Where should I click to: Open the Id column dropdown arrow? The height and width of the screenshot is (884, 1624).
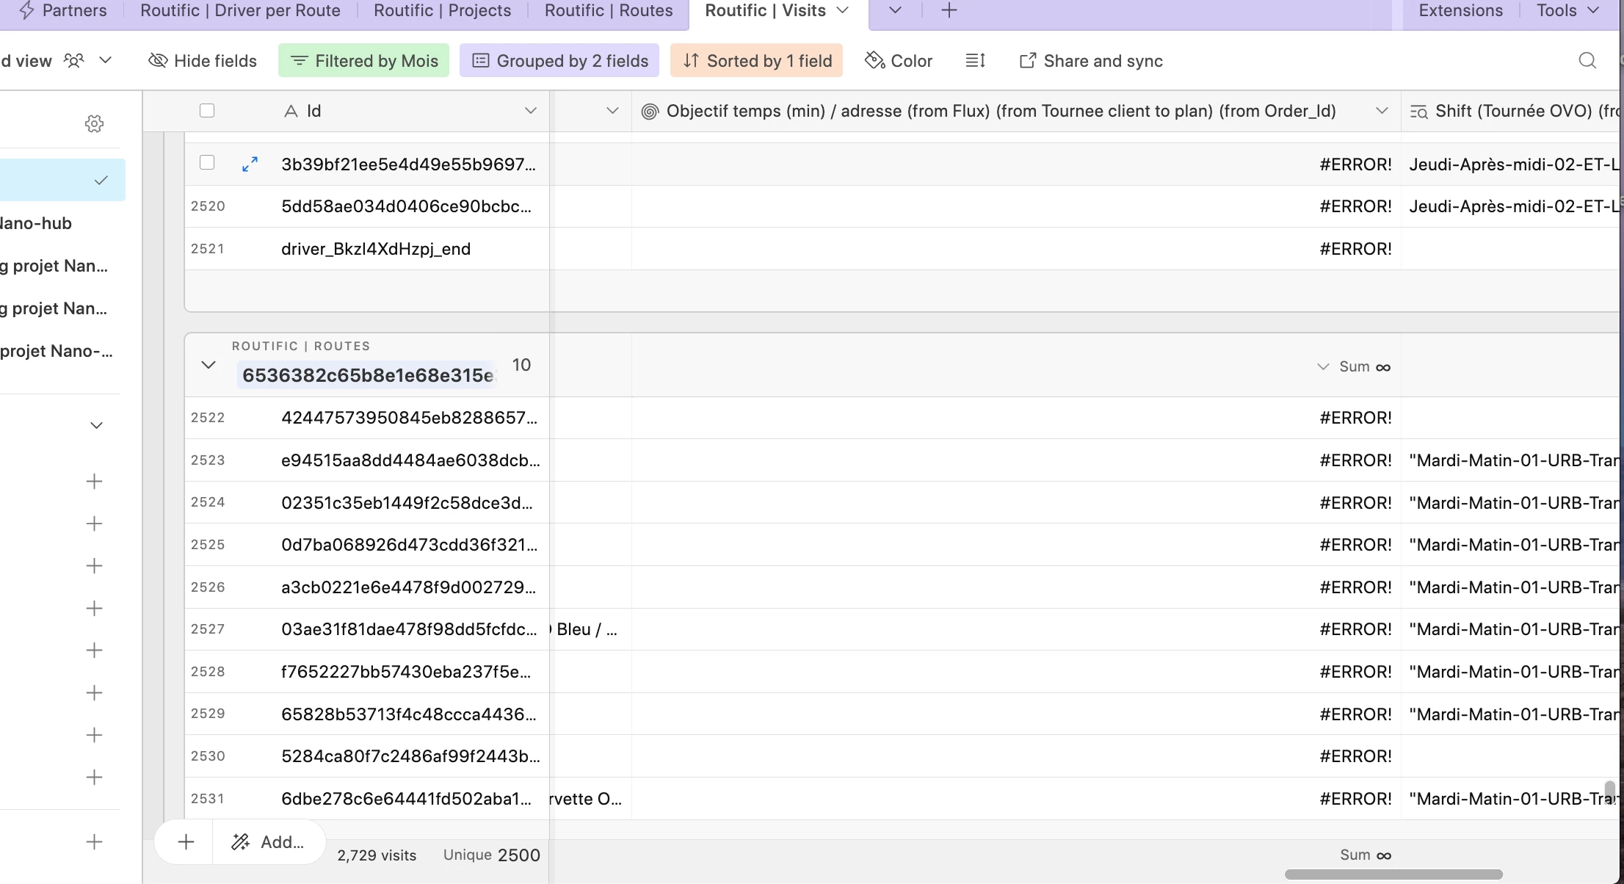pyautogui.click(x=530, y=111)
